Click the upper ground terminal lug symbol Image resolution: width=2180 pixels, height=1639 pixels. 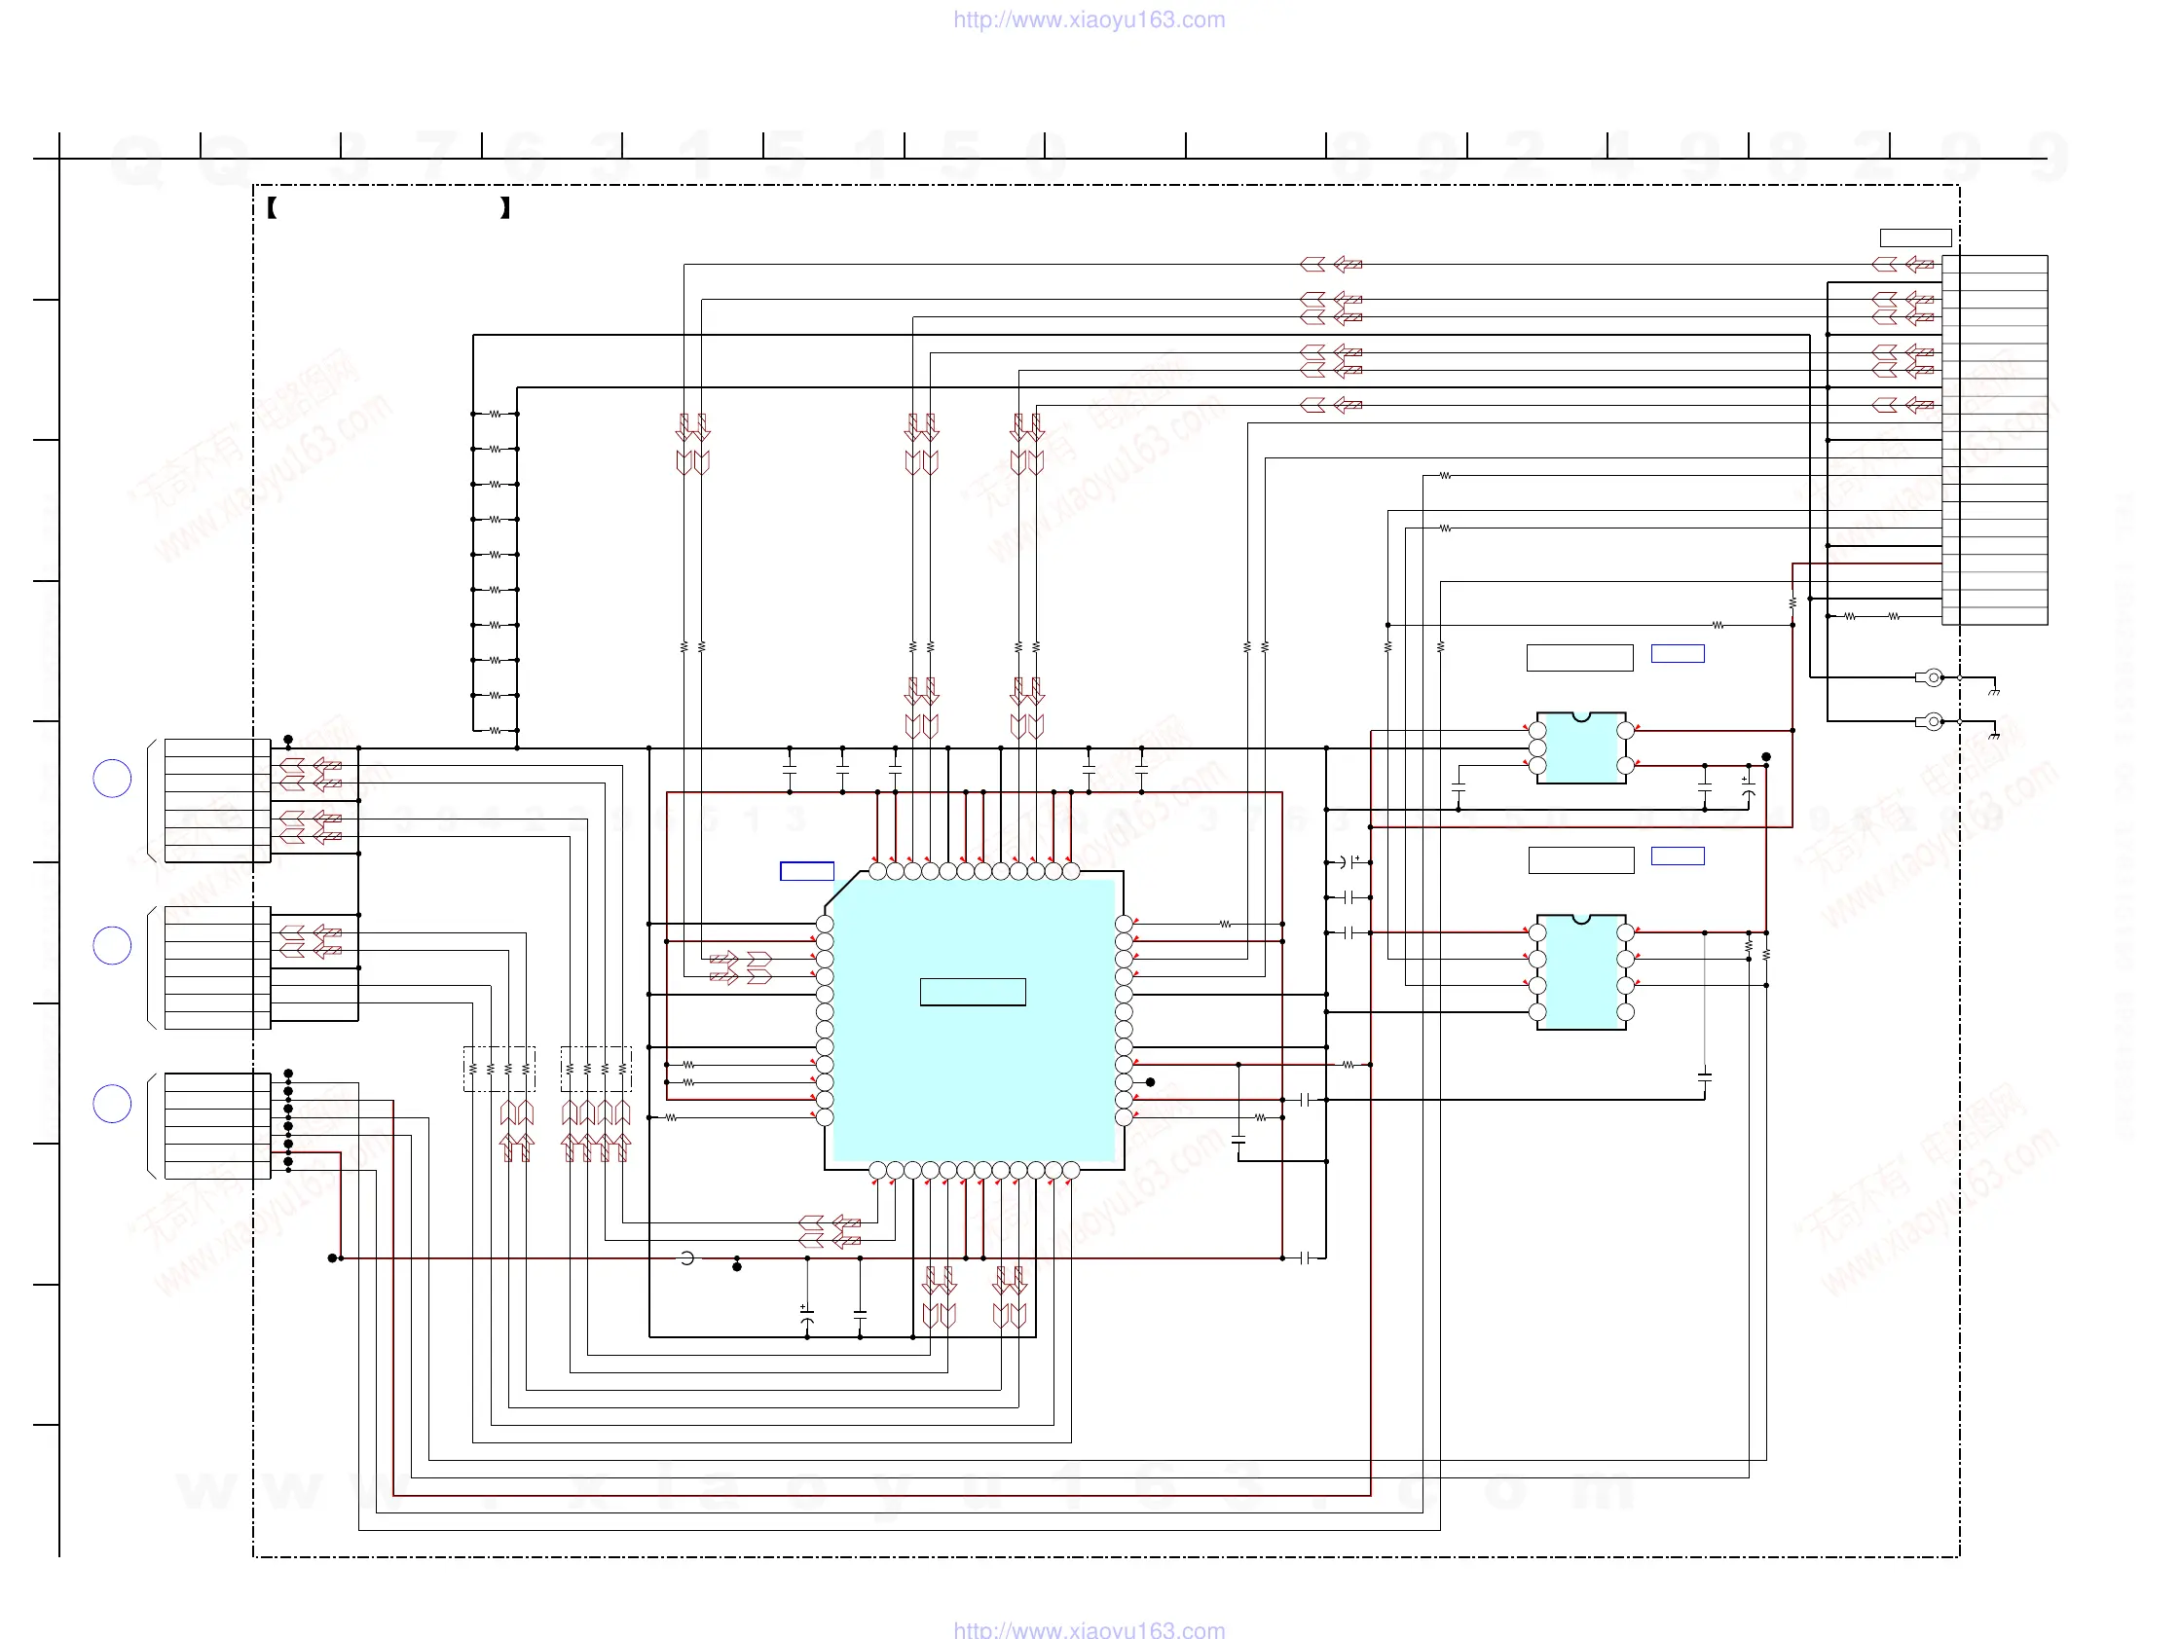click(1931, 677)
